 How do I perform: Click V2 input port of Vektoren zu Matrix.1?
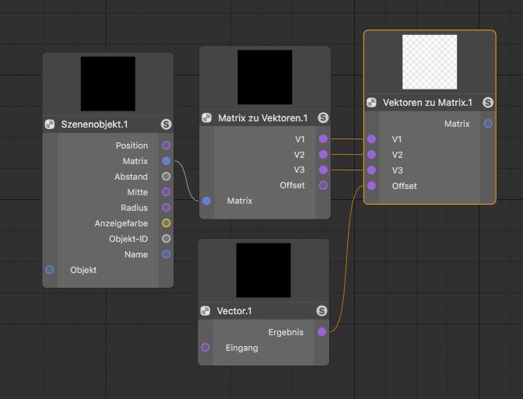click(x=371, y=155)
